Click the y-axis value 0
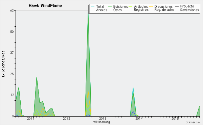The width and height of the screenshot is (203, 125). tap(13, 116)
